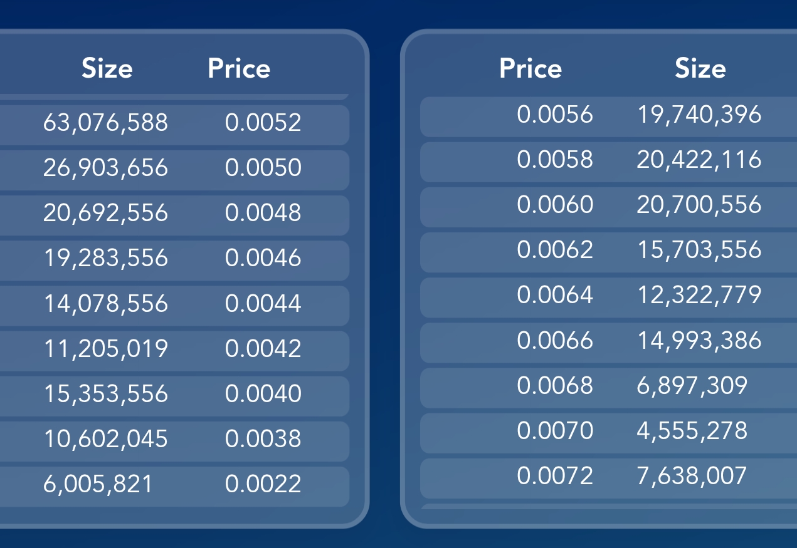Click the Size header in bid table
The width and height of the screenshot is (797, 548).
(107, 68)
